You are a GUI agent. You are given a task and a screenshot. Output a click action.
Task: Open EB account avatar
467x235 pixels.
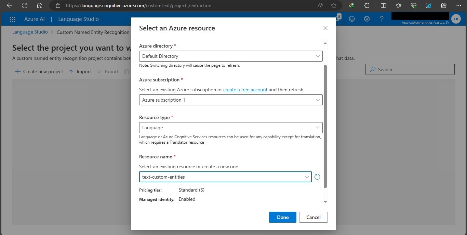(456, 19)
